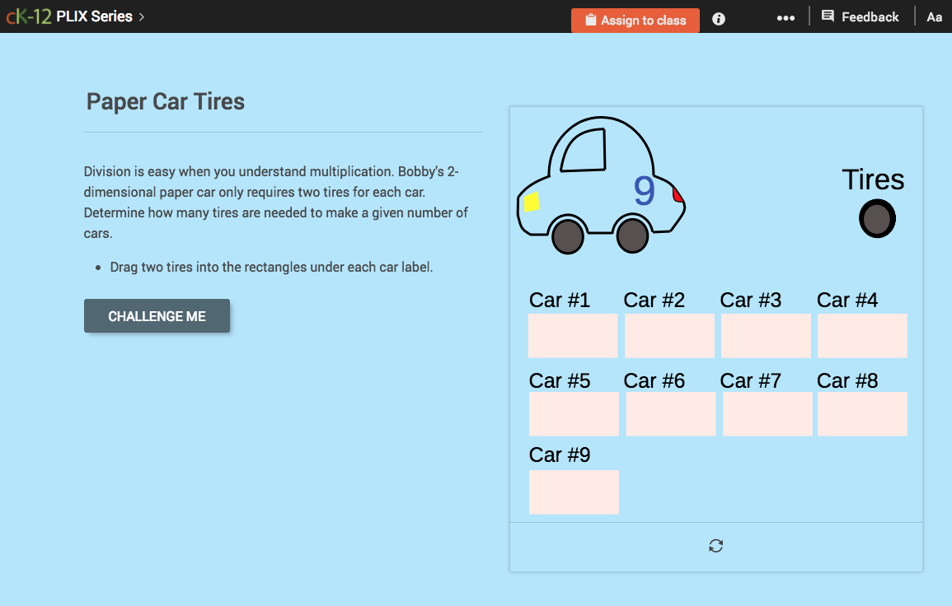Image resolution: width=952 pixels, height=606 pixels.
Task: Click the Aa text appearance control
Action: click(x=935, y=16)
